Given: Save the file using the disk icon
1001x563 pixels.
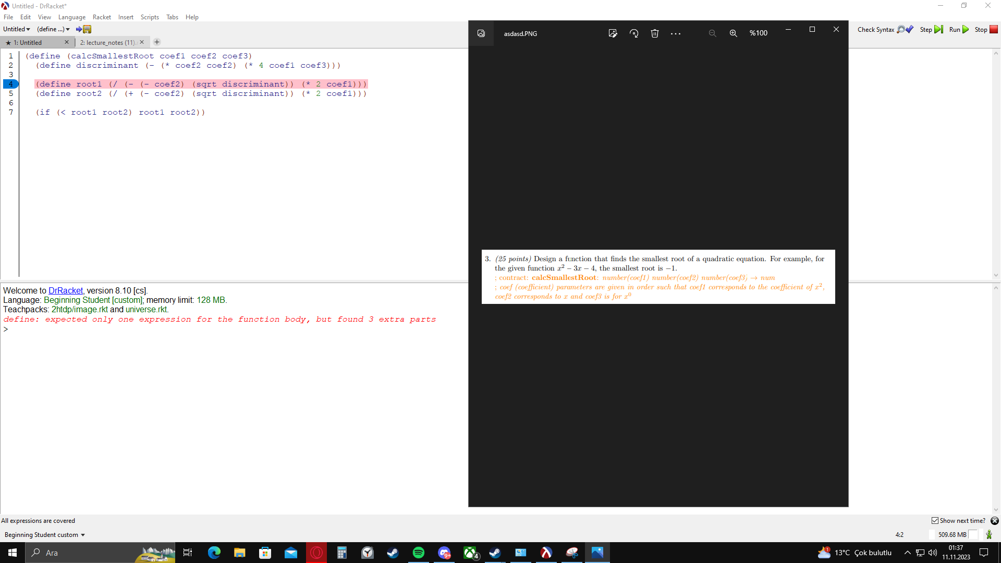Looking at the screenshot, I should point(86,29).
